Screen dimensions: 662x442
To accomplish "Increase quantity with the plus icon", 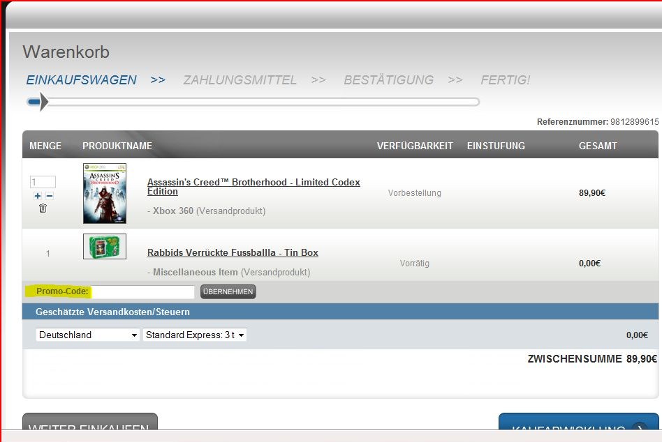I will point(38,196).
